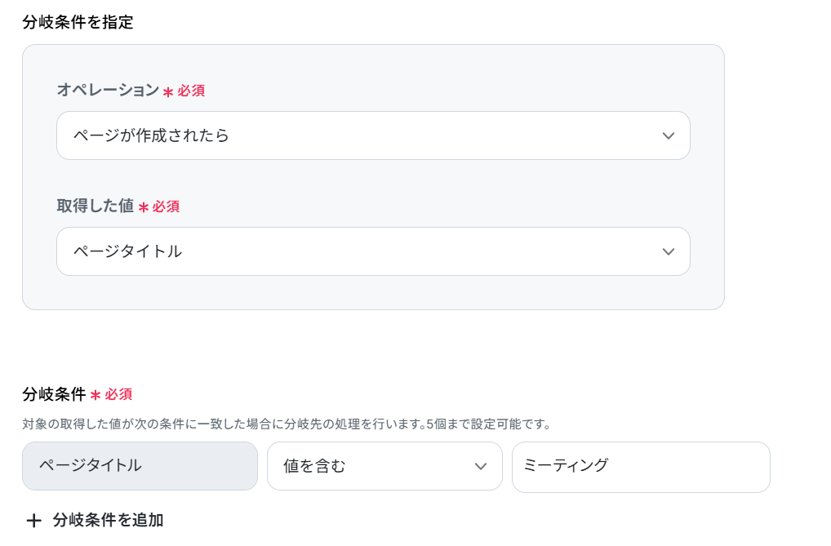Click the red asterisk next to 取得した値
831x546 pixels.
point(143,208)
